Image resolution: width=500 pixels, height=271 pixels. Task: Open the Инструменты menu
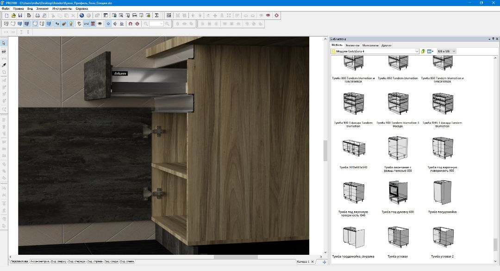[x=62, y=9]
